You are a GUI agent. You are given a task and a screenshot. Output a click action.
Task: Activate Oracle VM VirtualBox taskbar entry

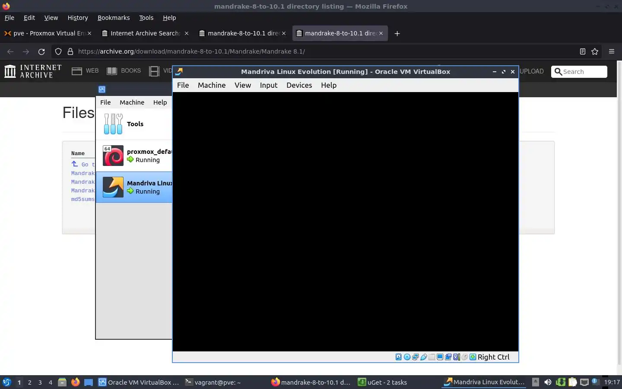[139, 382]
